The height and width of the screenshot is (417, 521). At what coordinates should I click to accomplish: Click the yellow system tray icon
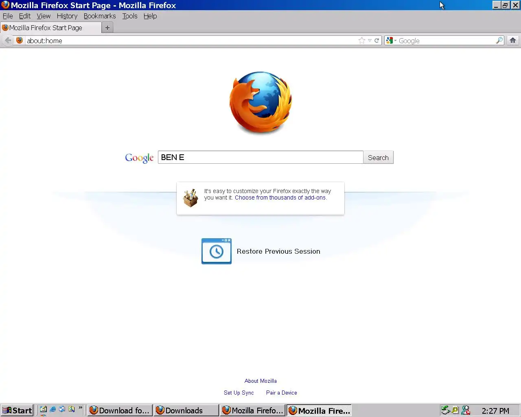click(x=455, y=410)
